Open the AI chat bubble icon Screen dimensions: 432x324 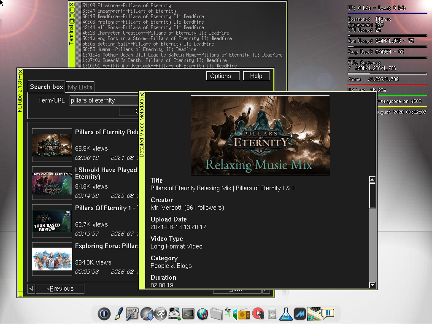pos(328,313)
